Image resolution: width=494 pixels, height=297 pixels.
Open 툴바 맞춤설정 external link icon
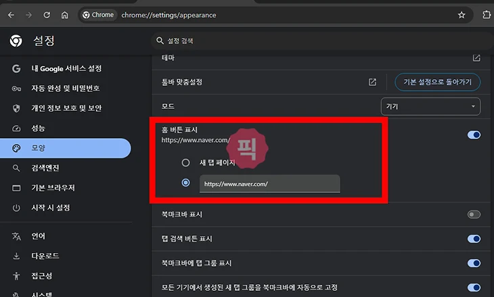pos(372,82)
